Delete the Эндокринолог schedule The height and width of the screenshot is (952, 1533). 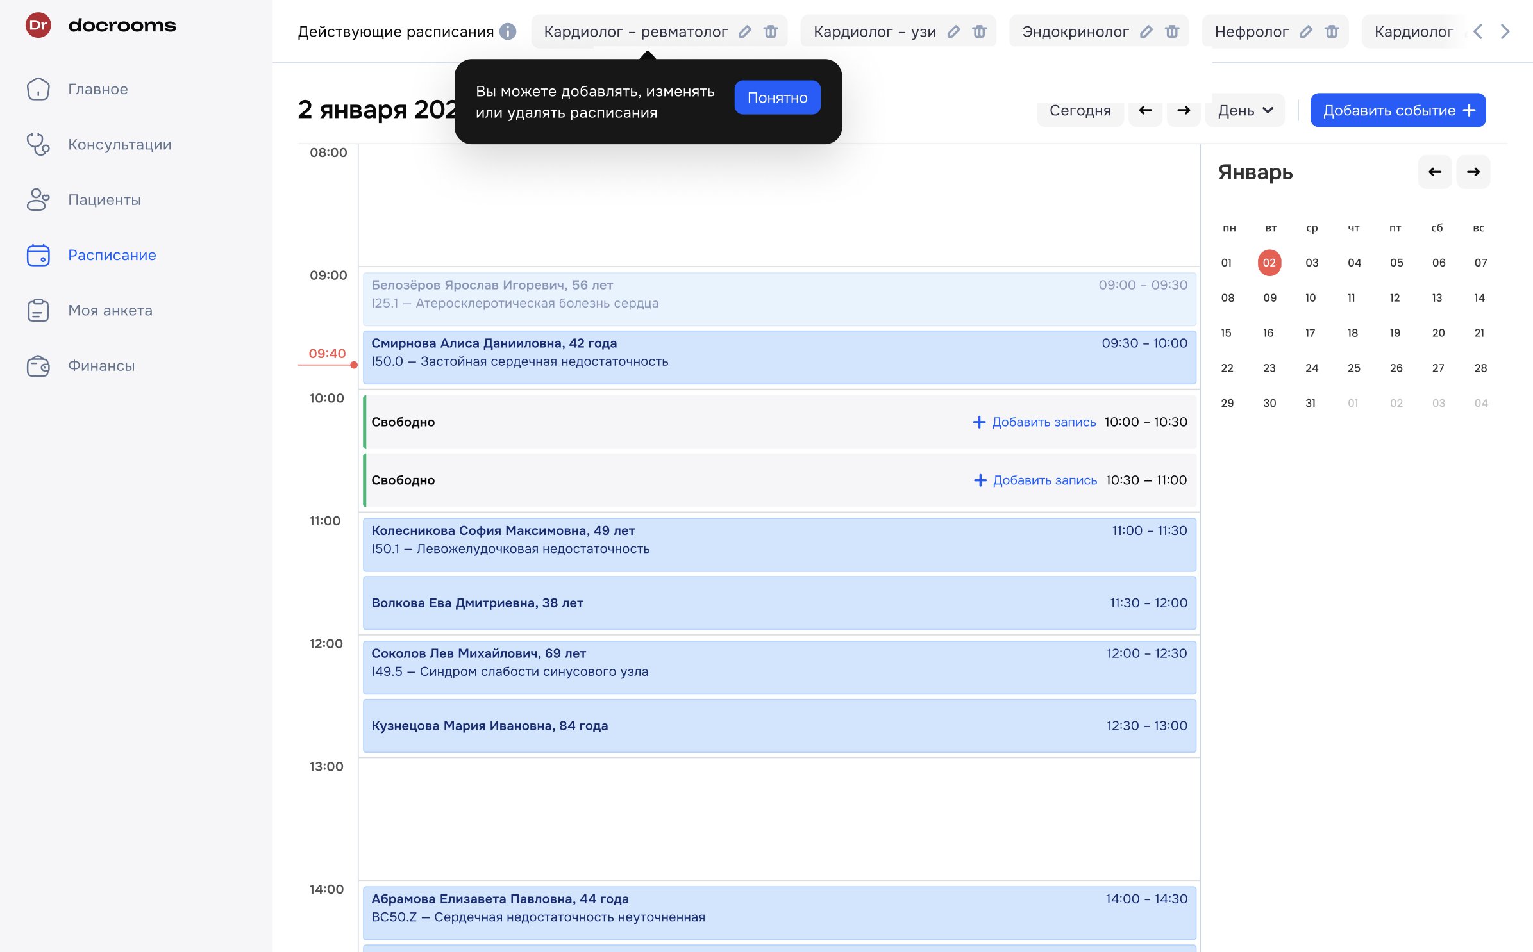coord(1172,31)
